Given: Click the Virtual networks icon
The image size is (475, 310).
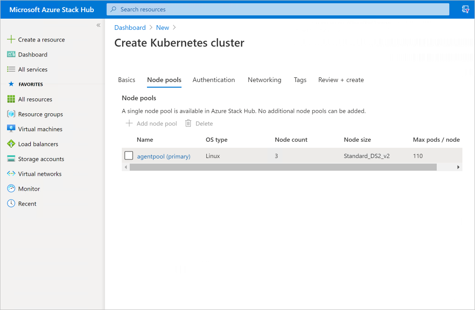Looking at the screenshot, I should [11, 174].
